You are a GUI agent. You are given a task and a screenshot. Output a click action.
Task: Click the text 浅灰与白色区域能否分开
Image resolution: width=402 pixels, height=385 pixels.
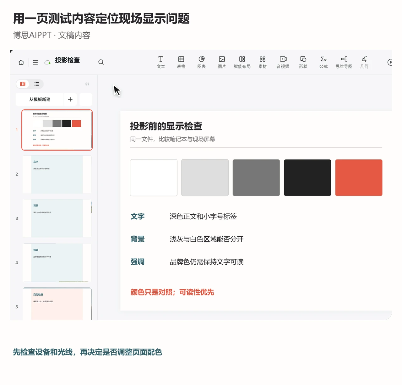[x=207, y=239]
